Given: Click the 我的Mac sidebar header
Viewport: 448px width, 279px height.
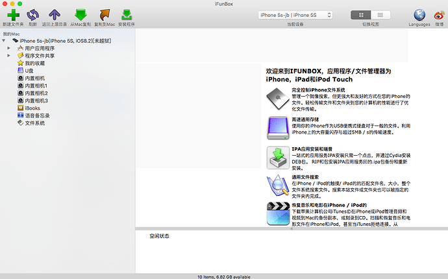Looking at the screenshot, I should point(11,34).
